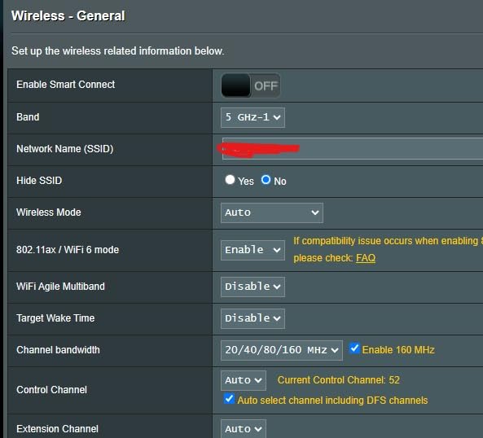The image size is (483, 438).
Task: Open the Control Channel Auto dropdown
Action: (x=244, y=380)
